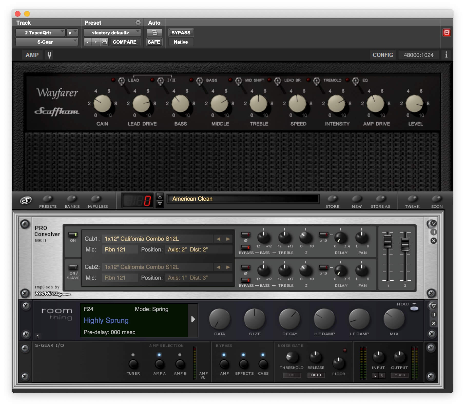Step preset number up arrow
Screen dimensions: 465x407
(x=160, y=197)
